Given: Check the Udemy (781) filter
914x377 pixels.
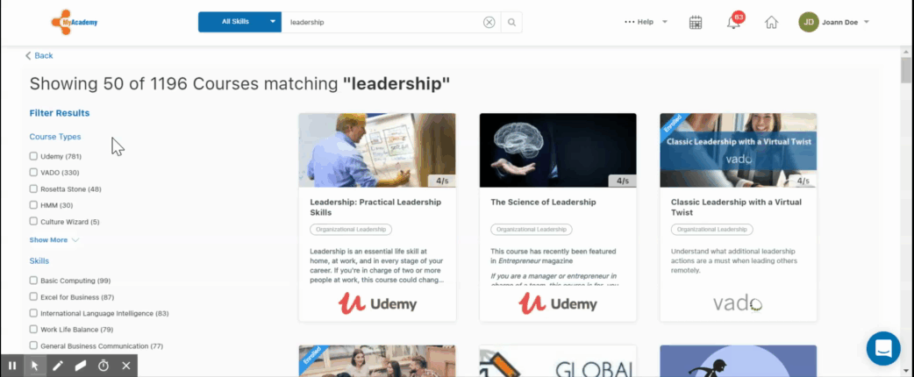Looking at the screenshot, I should (x=33, y=156).
